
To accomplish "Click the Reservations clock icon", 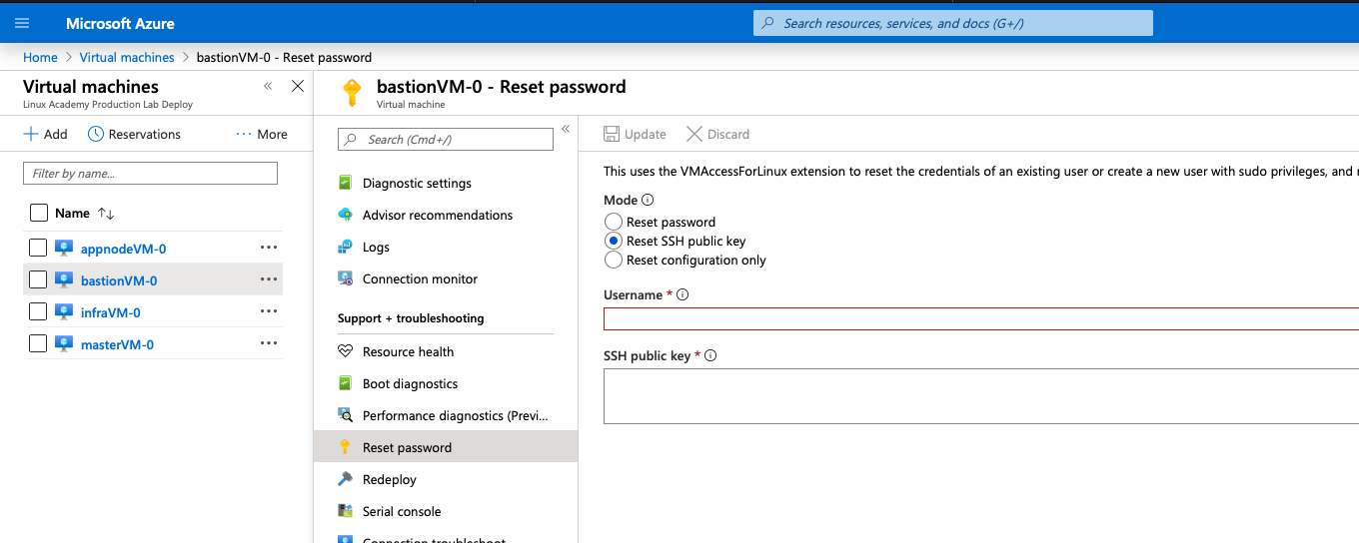I will point(96,134).
